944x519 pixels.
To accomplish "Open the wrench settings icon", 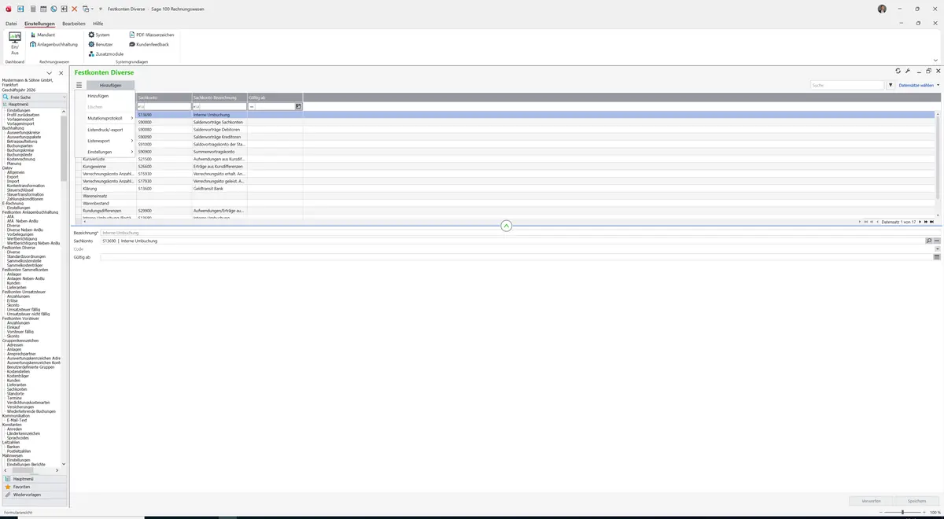I will pyautogui.click(x=908, y=71).
